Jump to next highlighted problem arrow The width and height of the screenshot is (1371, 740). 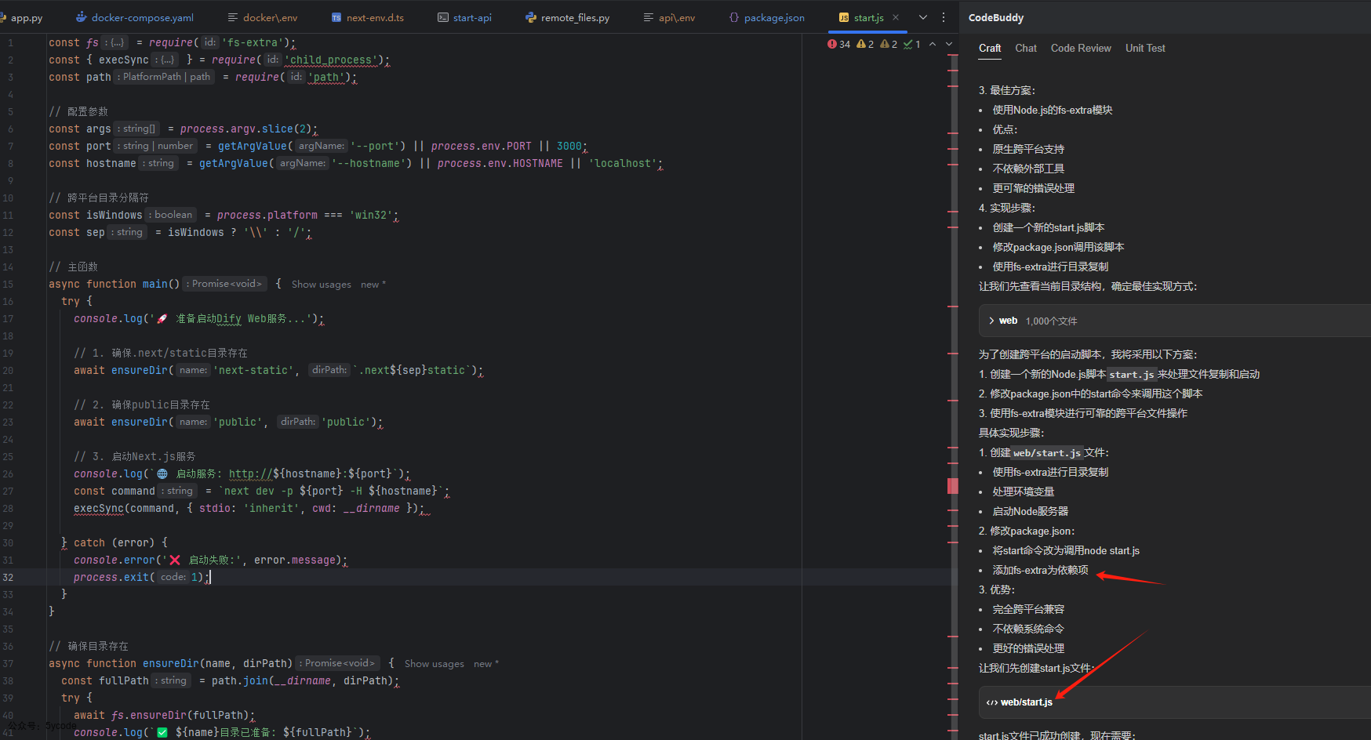[949, 45]
